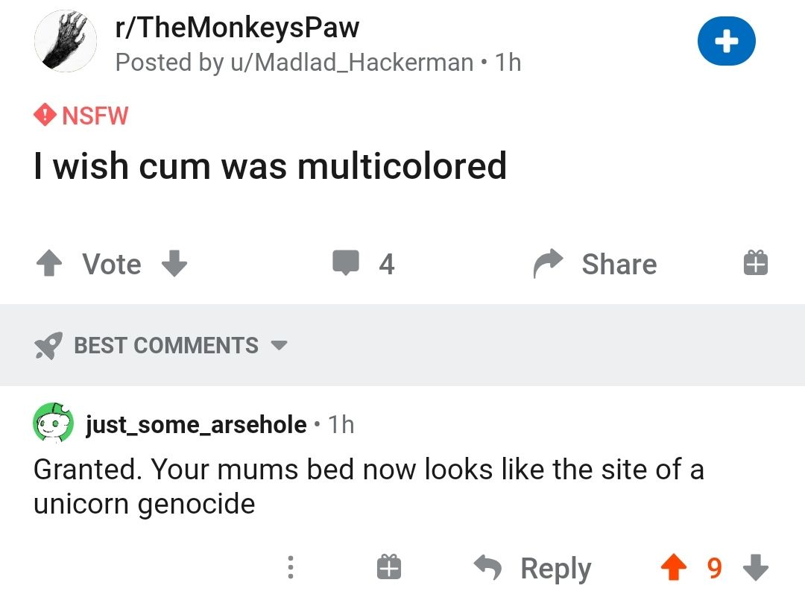Image resolution: width=805 pixels, height=609 pixels.
Task: Share the post using the share arrow
Action: (x=548, y=263)
